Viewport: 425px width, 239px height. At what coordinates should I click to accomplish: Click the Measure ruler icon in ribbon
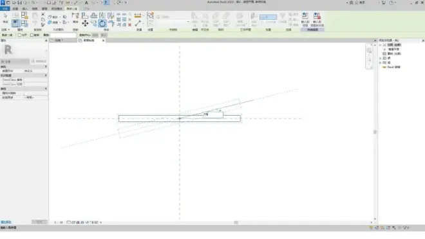click(x=138, y=15)
